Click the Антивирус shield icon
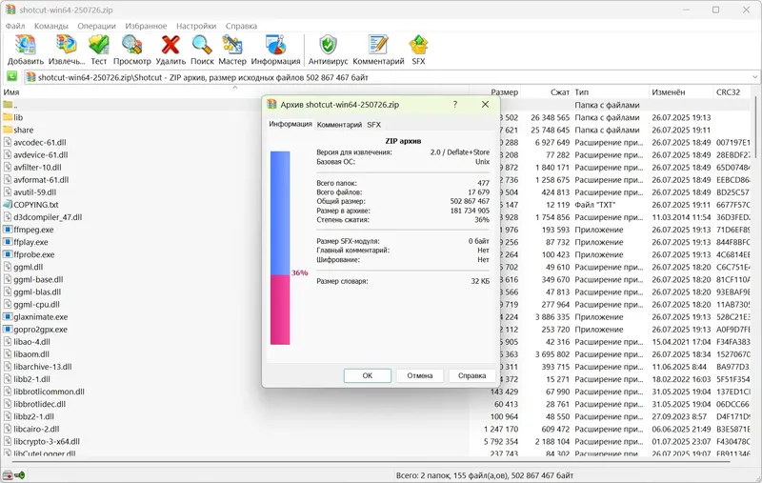The image size is (762, 483). coord(328,45)
